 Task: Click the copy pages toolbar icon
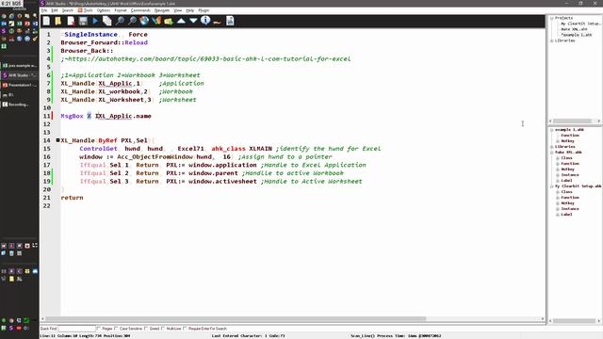pyautogui.click(x=107, y=21)
